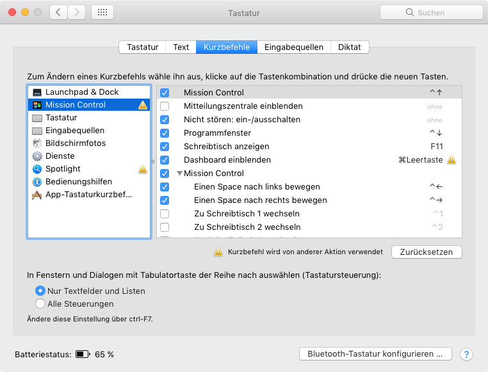The image size is (488, 372).
Task: Click 'ohne' shortcut for Mitteilungszentrale einblenden
Action: tap(435, 107)
